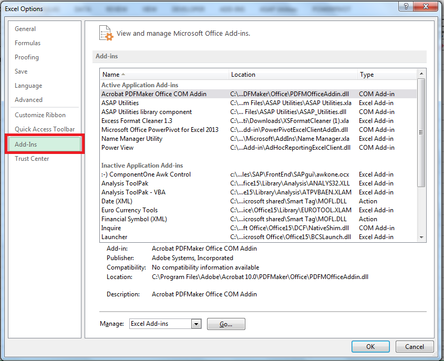Image resolution: width=444 pixels, height=361 pixels.
Task: Open the Formulas options category
Action: pyautogui.click(x=26, y=43)
